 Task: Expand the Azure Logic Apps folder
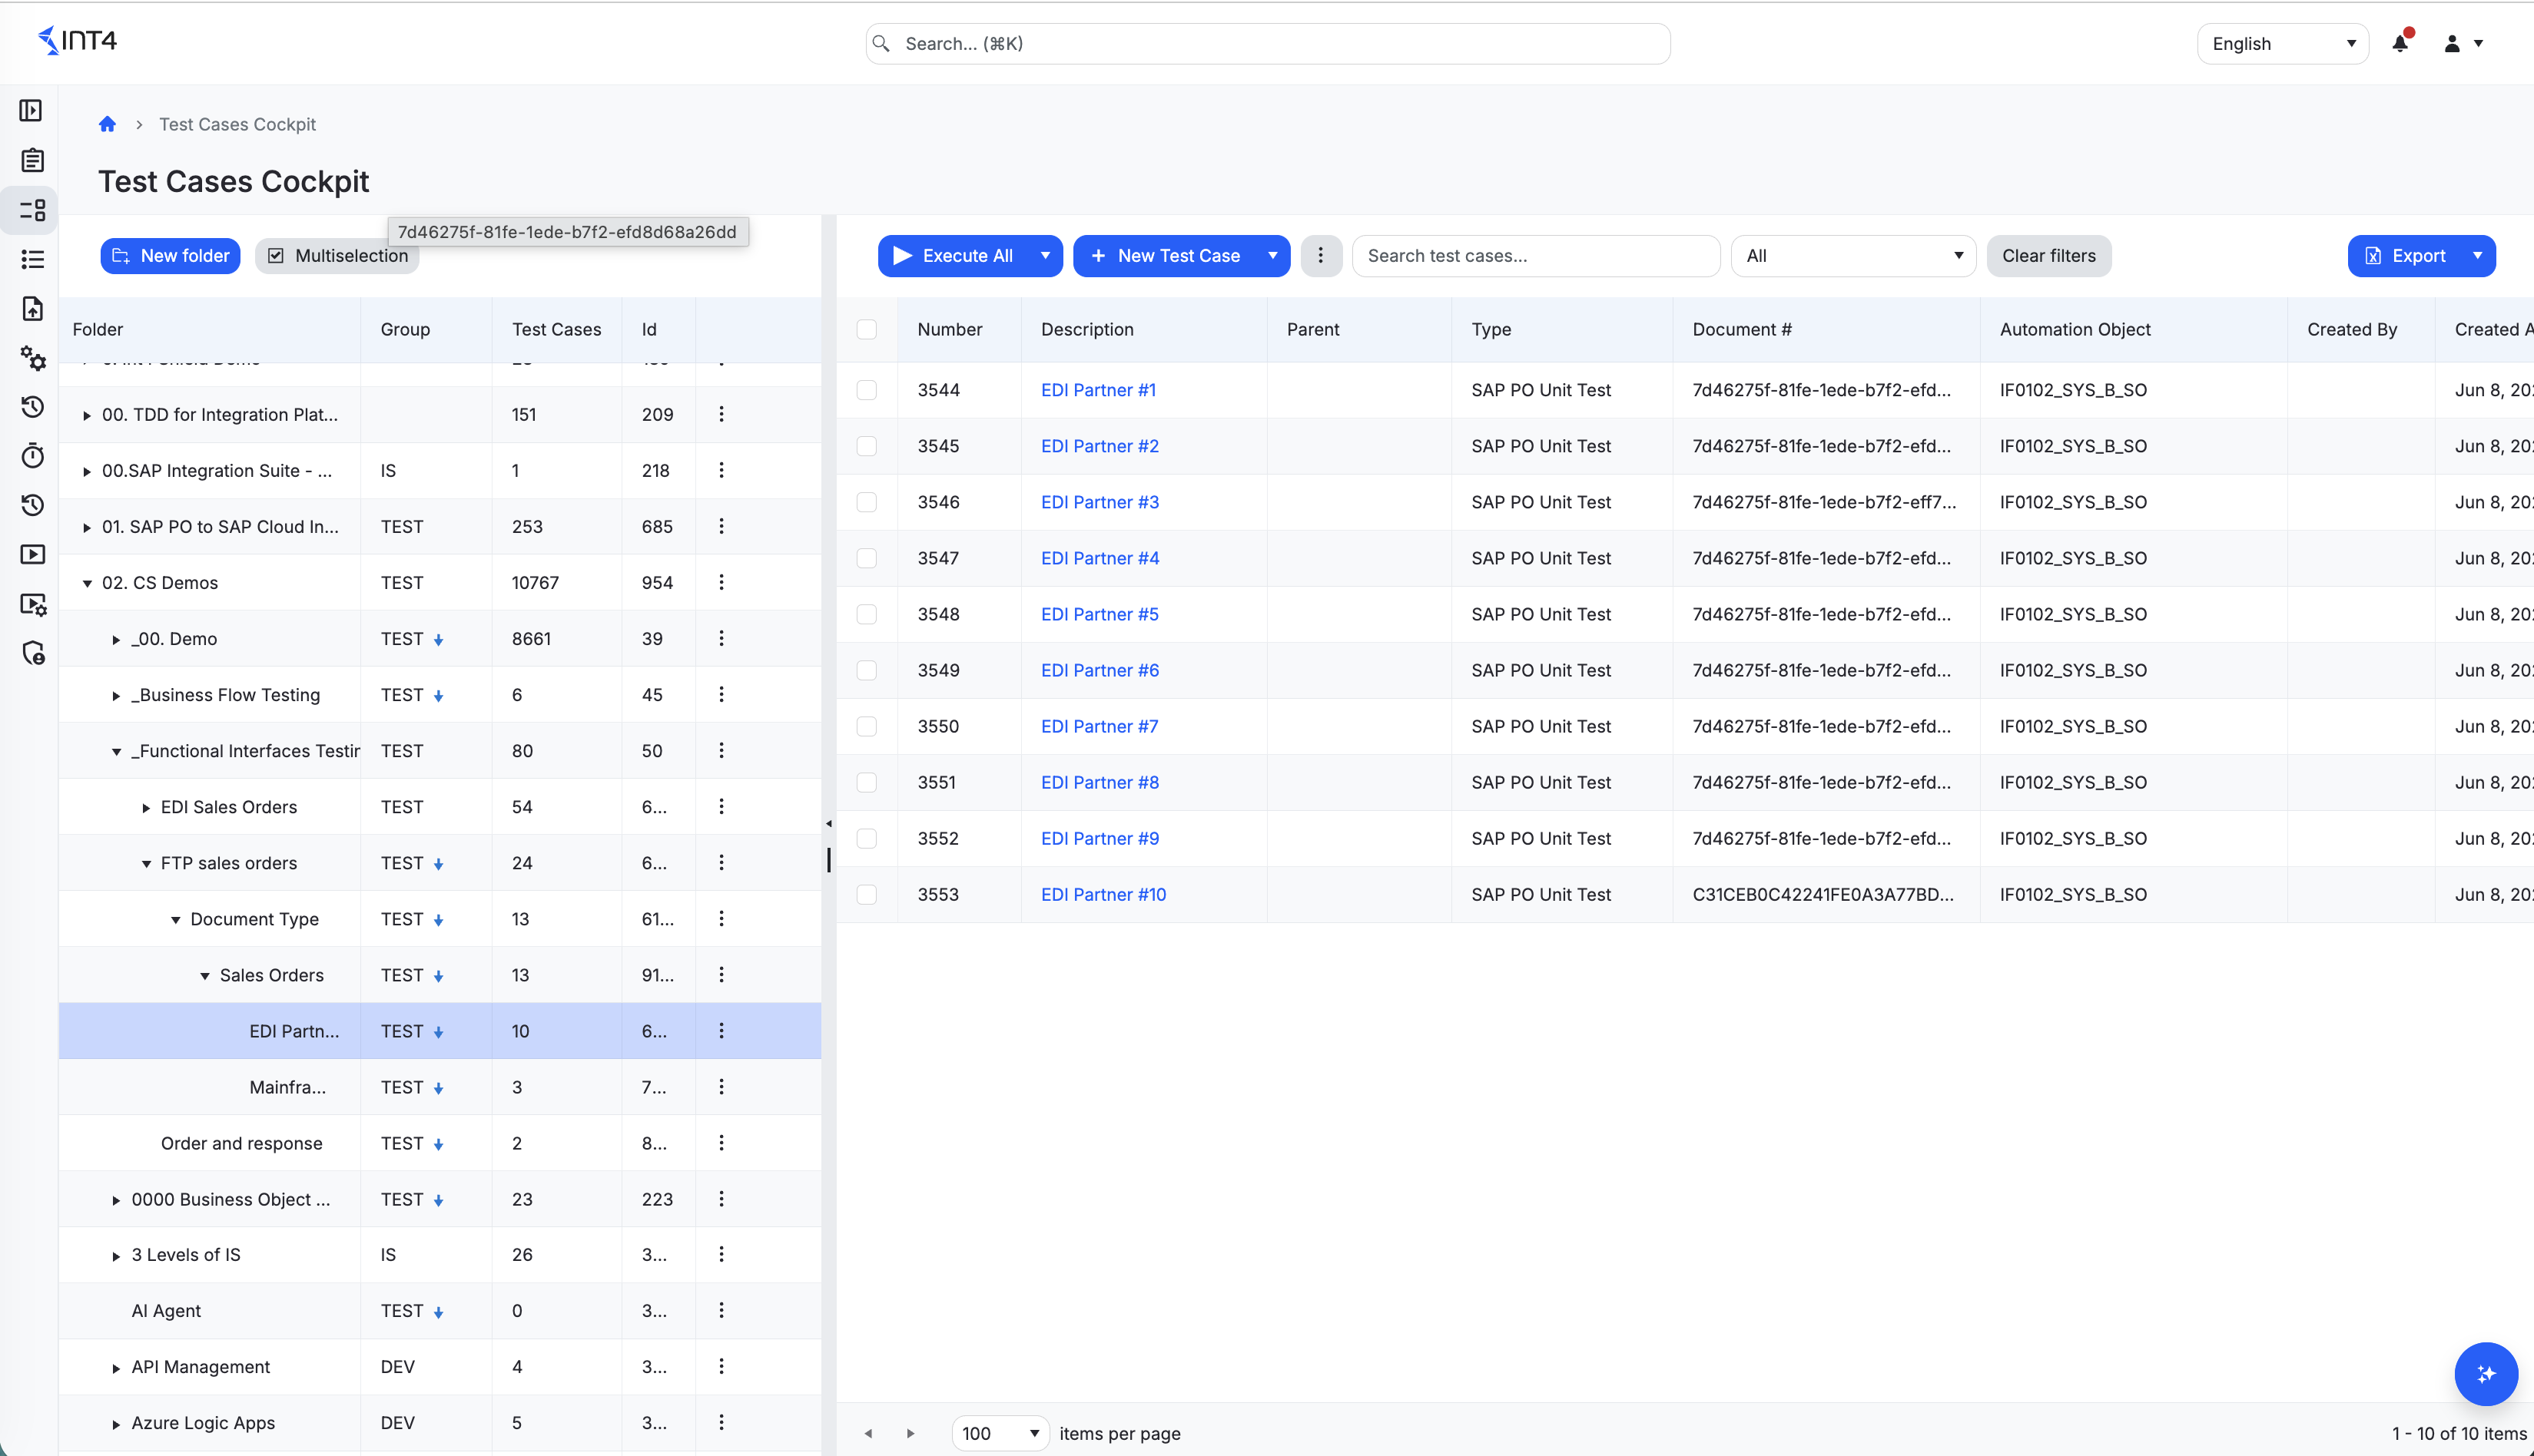tap(116, 1423)
